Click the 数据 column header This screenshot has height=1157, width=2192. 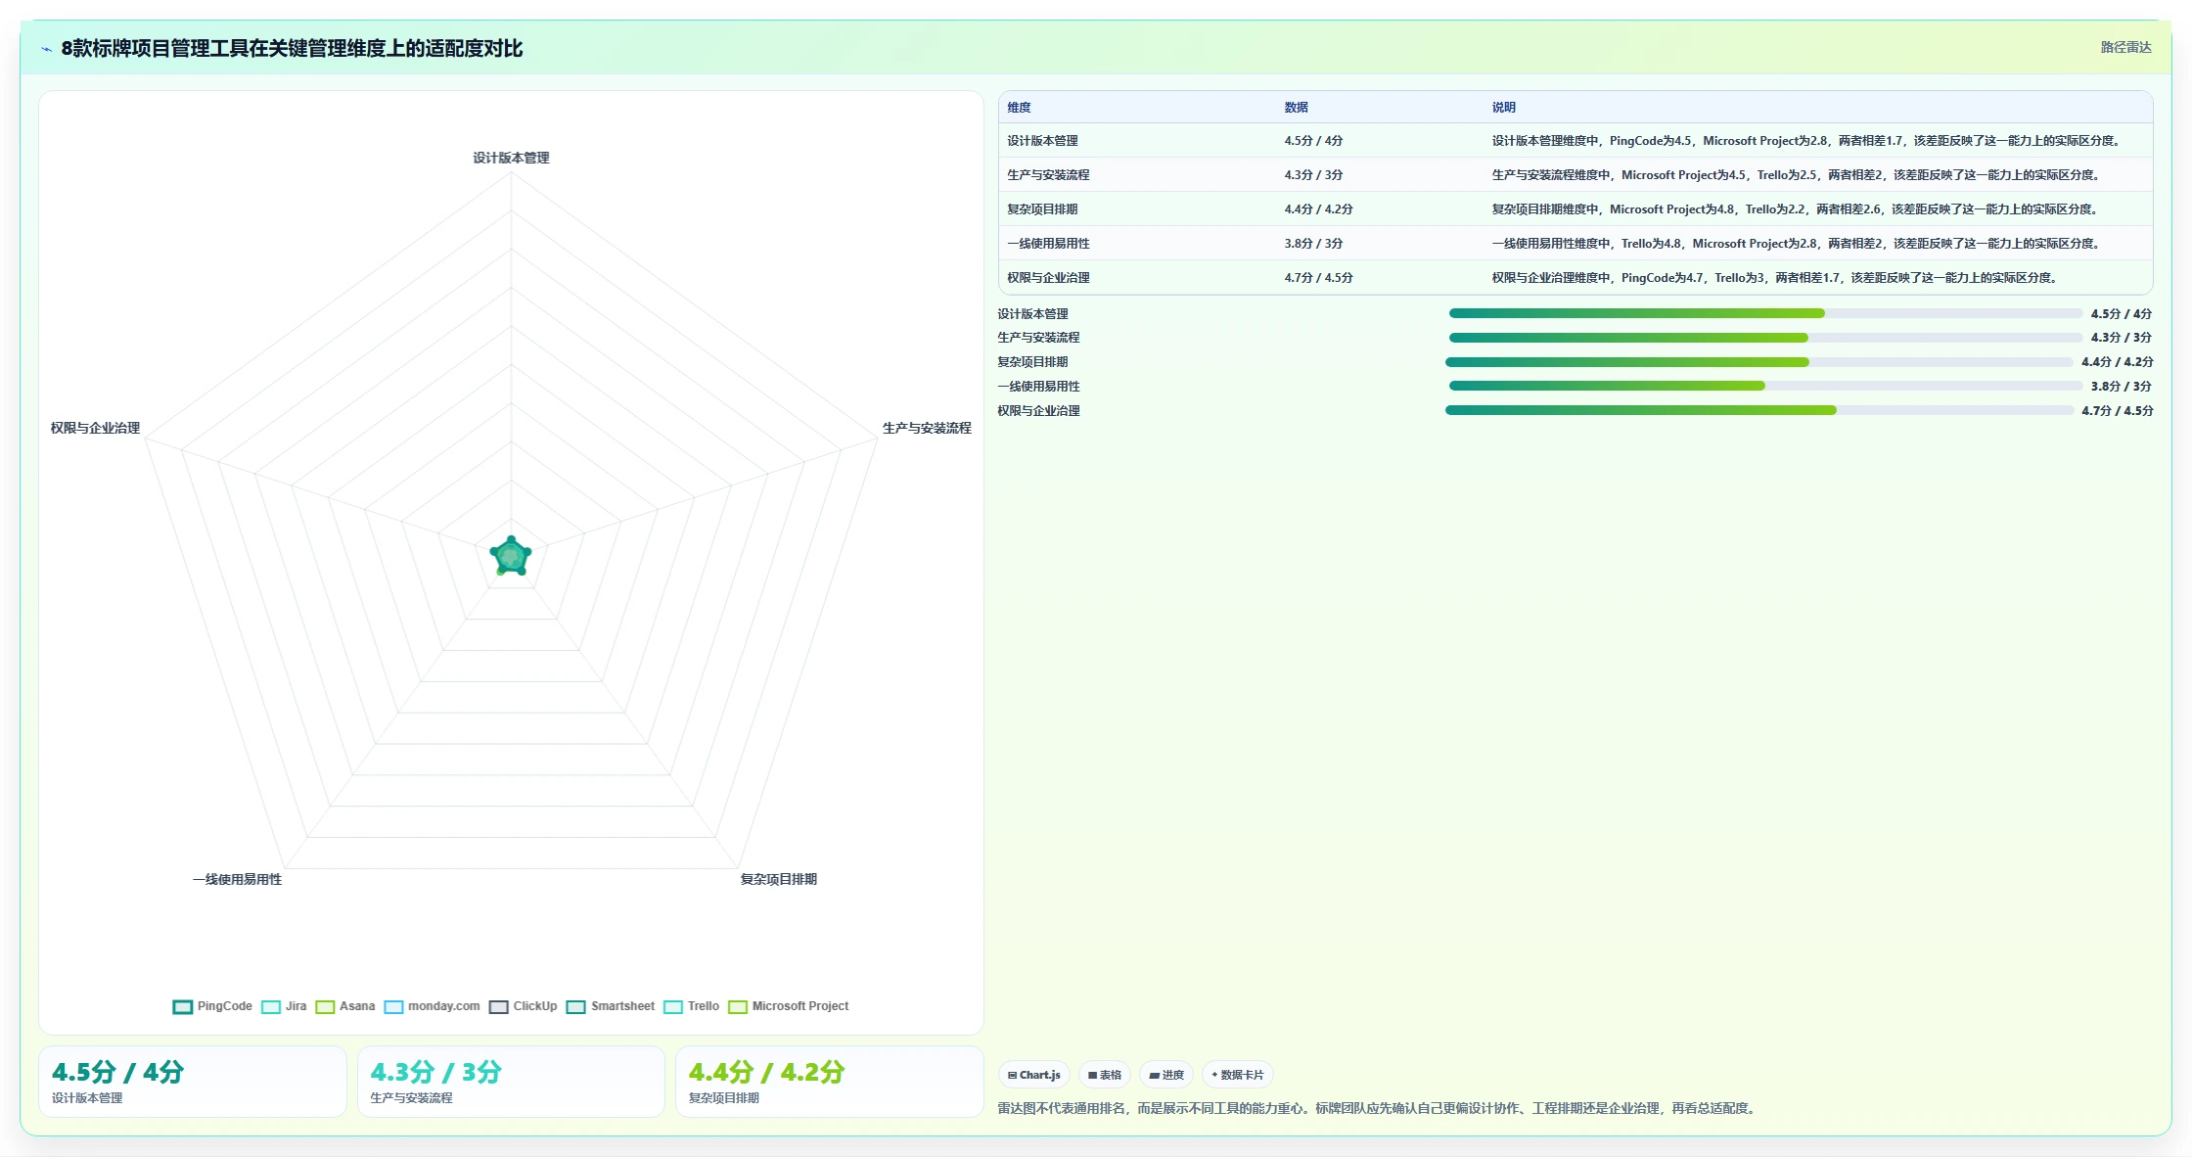point(1296,108)
